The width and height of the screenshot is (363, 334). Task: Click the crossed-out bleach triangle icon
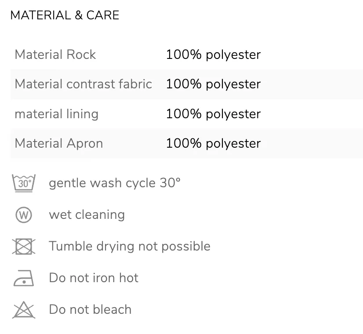point(24,310)
